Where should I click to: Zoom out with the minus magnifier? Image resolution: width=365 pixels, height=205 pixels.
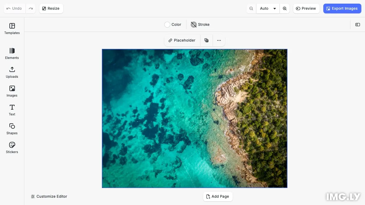point(251,9)
